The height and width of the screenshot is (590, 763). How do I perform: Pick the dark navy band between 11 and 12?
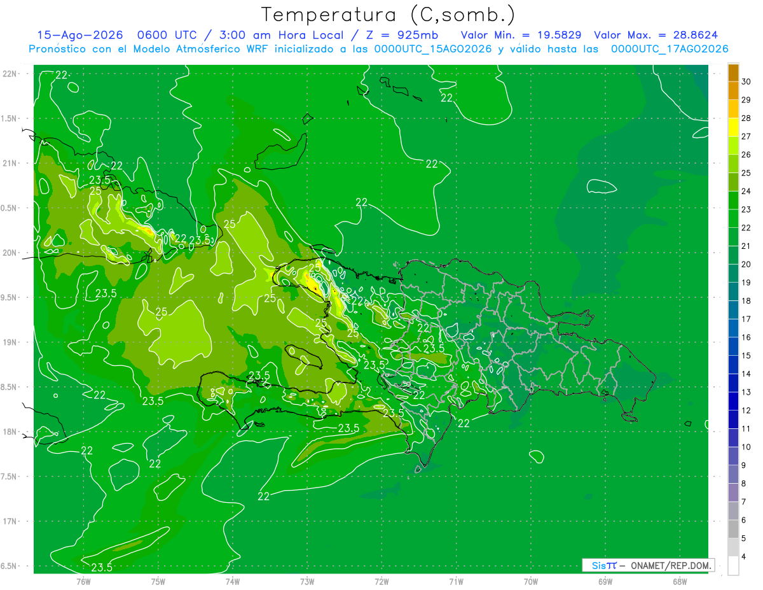tap(733, 419)
